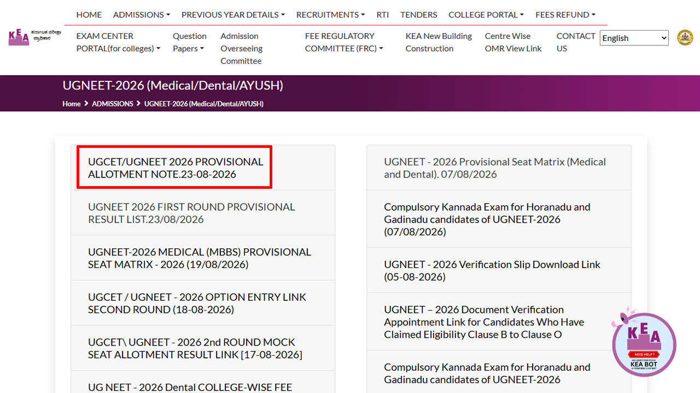Open UGCET/UGNEET 2026 Provisional Allotment Note link
700x393 pixels.
click(x=176, y=168)
